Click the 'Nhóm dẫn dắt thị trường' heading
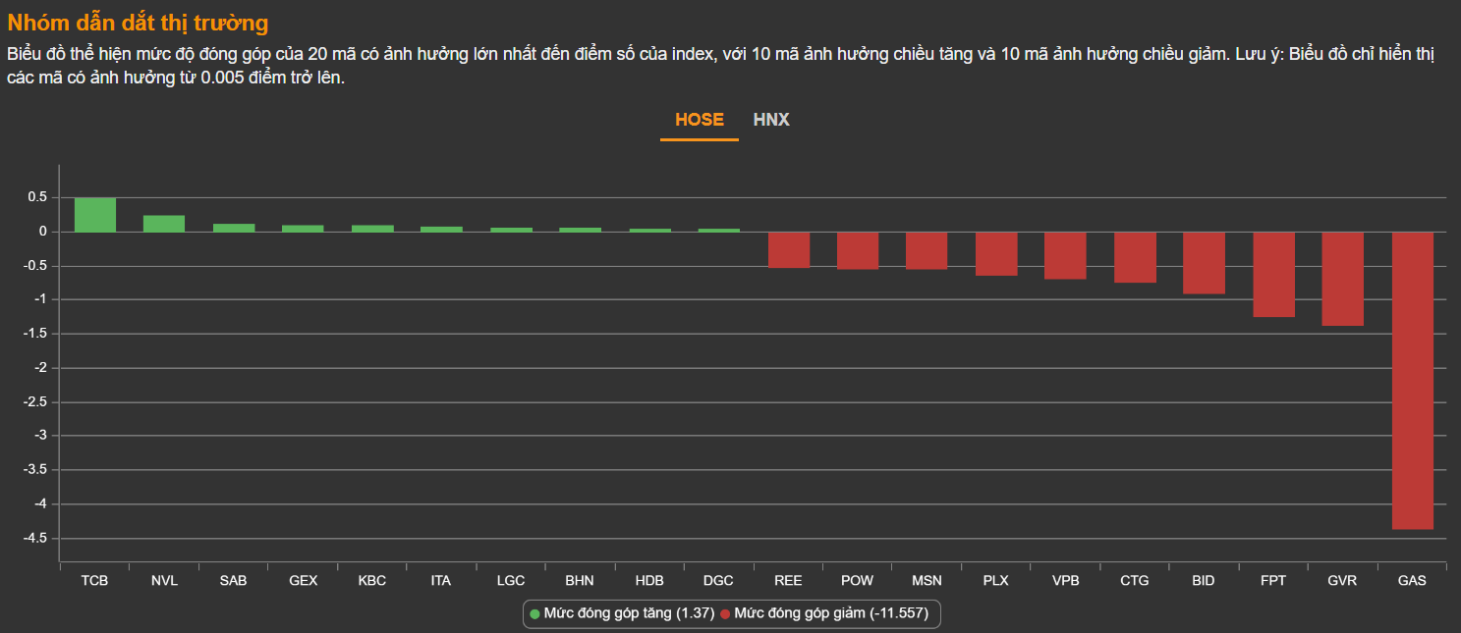This screenshot has width=1461, height=633. 138,23
